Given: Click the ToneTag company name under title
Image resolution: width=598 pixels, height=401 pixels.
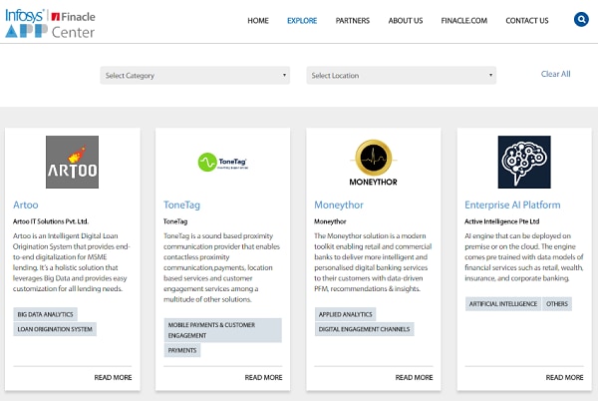Looking at the screenshot, I should click(175, 221).
